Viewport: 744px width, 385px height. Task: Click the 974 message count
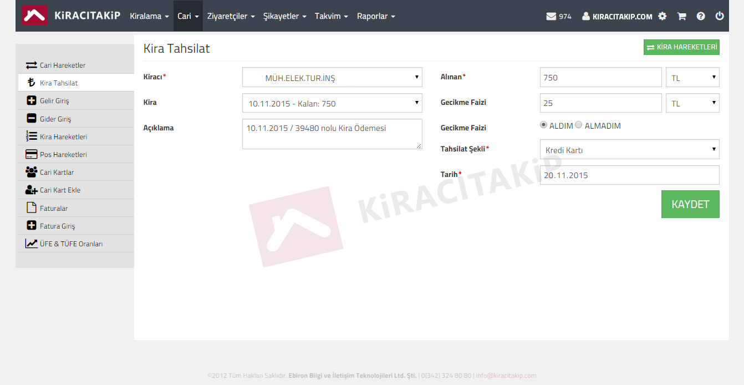click(x=565, y=17)
